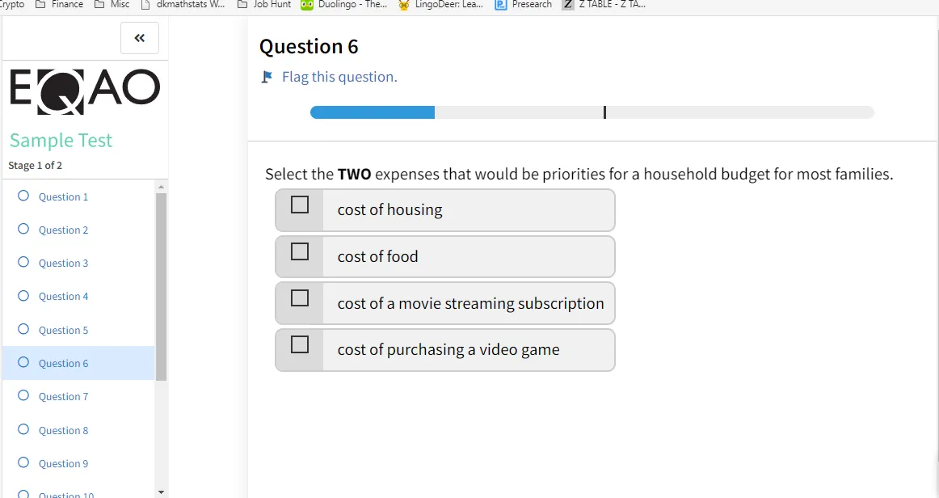This screenshot has height=498, width=939.
Task: Check the cost of housing box
Action: 300,205
